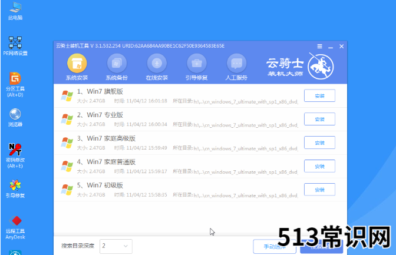This screenshot has height=255, width=396.
Task: Click Windows flag icon of Win7 旗舰版
Action: [67, 96]
